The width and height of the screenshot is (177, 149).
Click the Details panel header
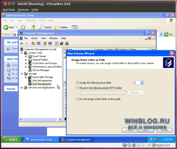[x=11, y=89]
